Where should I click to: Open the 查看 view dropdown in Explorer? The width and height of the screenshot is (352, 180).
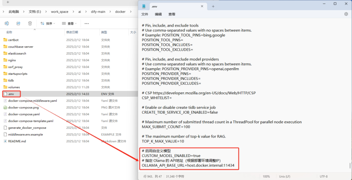[x=69, y=23]
